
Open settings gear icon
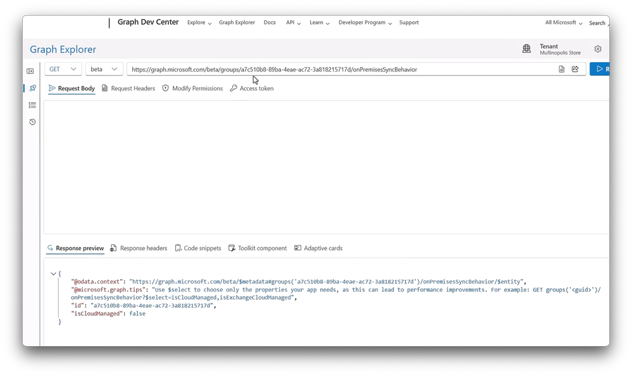point(598,49)
